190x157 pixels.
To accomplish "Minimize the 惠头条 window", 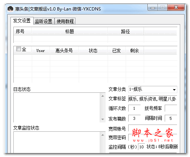I will (153, 8).
